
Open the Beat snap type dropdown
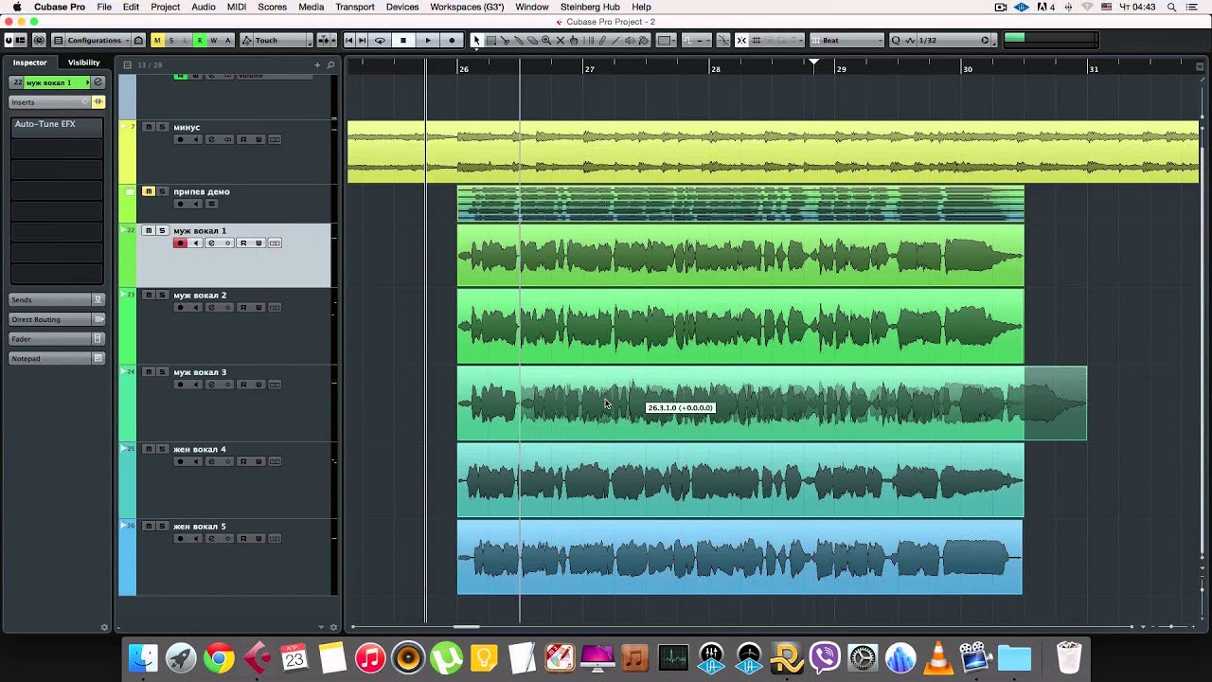point(847,40)
